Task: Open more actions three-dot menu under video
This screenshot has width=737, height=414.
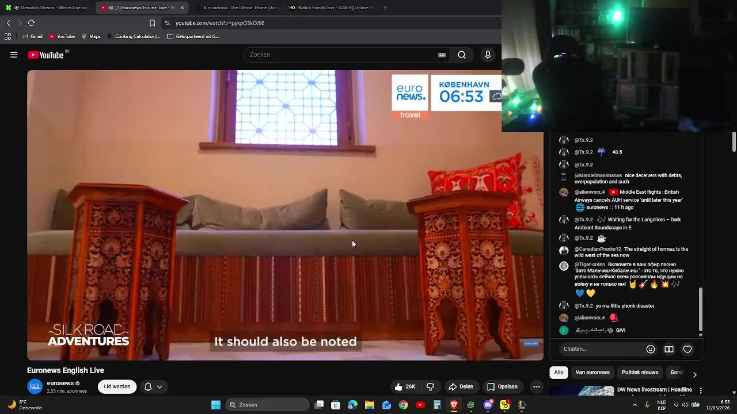Action: click(x=536, y=386)
